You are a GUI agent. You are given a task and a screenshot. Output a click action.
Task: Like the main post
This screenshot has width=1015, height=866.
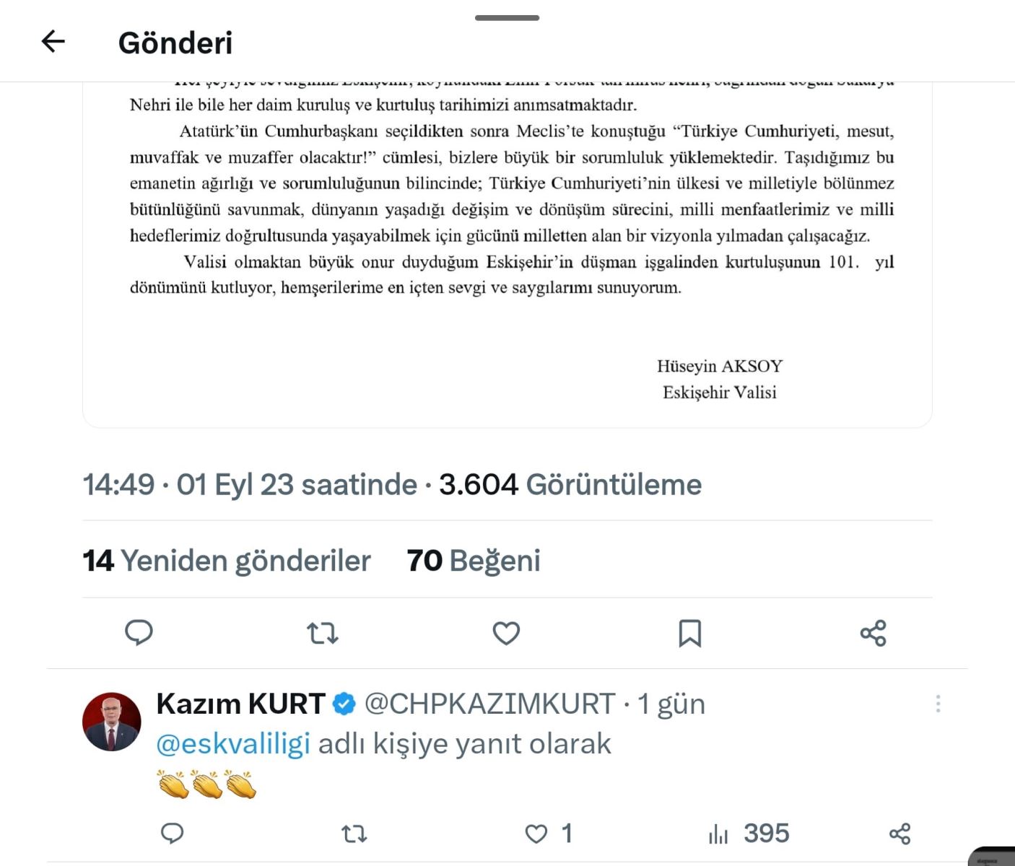click(x=506, y=633)
